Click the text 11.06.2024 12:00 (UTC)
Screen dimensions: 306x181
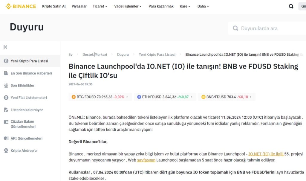[x=242, y=117]
